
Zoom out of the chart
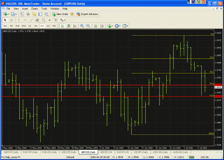pos(88,26)
